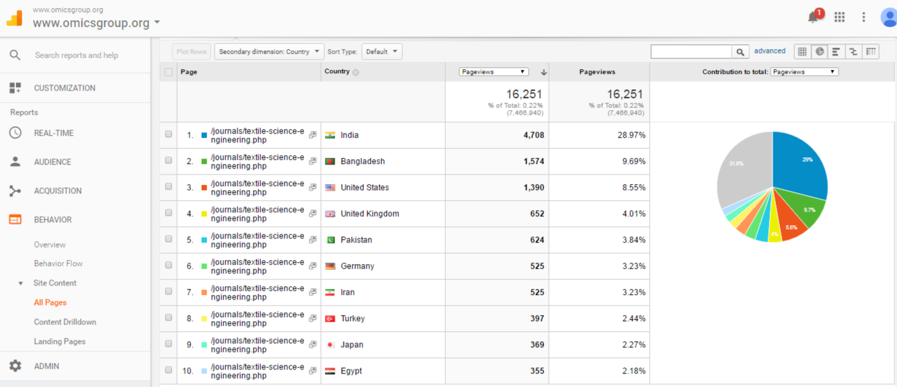
Task: Open Bangladesh row page link icon
Action: (x=313, y=161)
